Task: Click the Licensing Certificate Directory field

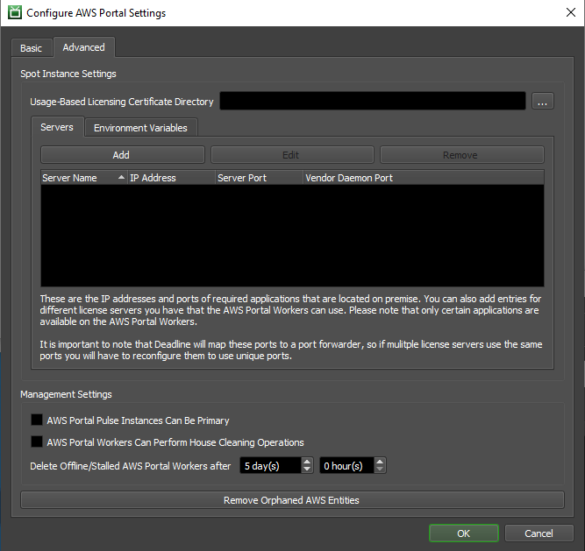Action: (372, 102)
